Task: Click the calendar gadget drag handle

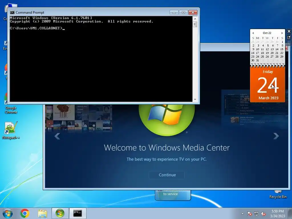Action: 289,43
